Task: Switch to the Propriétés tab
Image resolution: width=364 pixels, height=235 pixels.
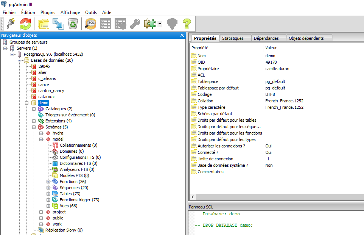Action: pyautogui.click(x=205, y=38)
